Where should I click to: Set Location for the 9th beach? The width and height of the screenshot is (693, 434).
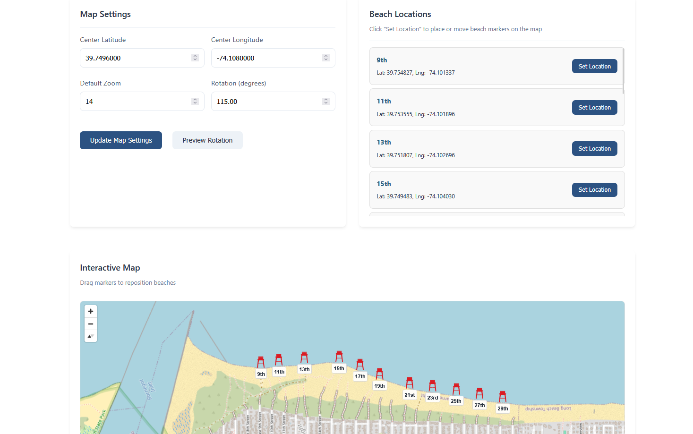[x=594, y=66]
